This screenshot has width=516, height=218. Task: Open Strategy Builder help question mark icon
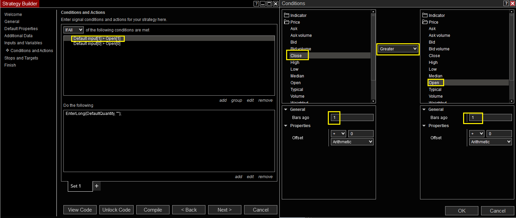coord(256,3)
